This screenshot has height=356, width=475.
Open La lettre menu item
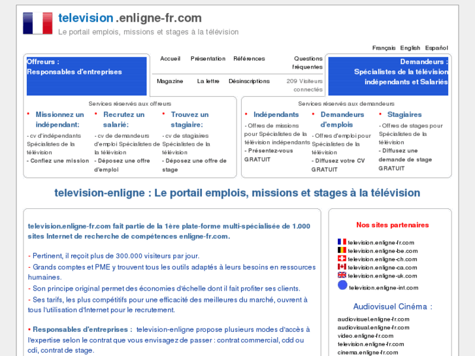[x=208, y=81]
